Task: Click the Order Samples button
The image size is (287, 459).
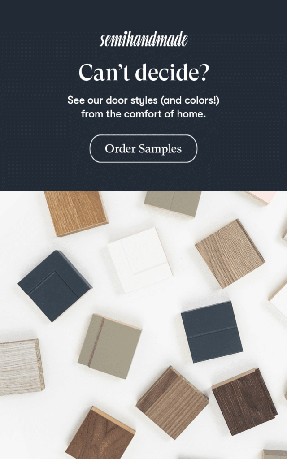Action: pyautogui.click(x=143, y=148)
